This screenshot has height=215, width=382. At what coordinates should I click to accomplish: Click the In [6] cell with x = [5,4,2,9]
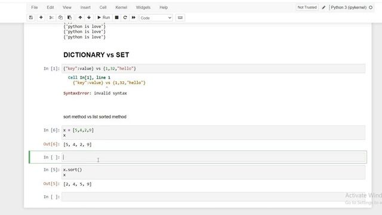213,133
